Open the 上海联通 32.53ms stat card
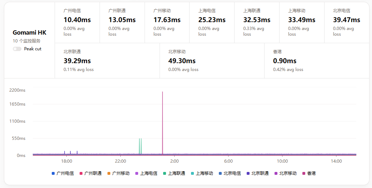This screenshot has height=188, width=372. 257,22
